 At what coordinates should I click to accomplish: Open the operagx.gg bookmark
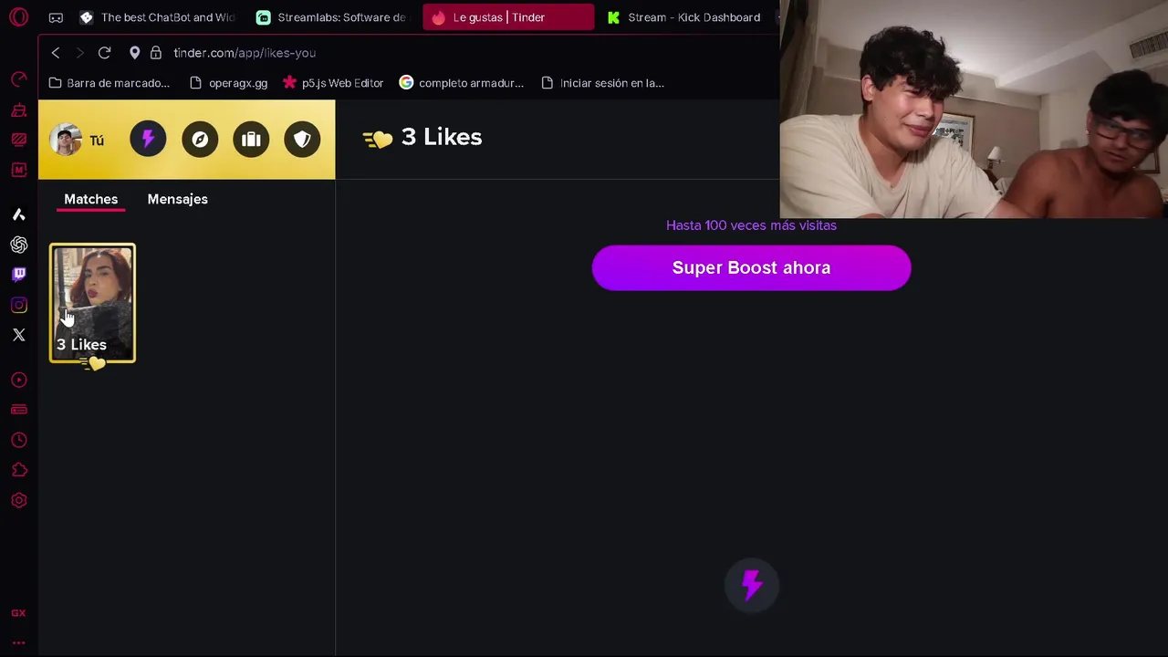(228, 83)
